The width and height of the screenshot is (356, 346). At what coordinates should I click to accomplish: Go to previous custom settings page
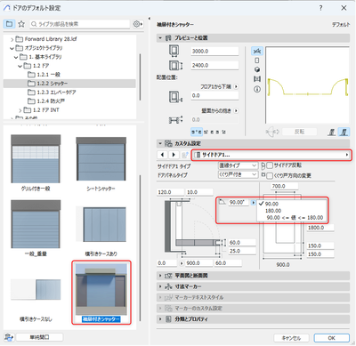[162, 155]
